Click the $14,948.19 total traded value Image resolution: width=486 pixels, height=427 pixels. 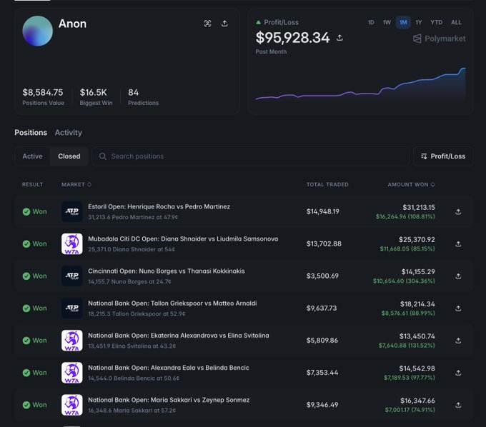322,211
